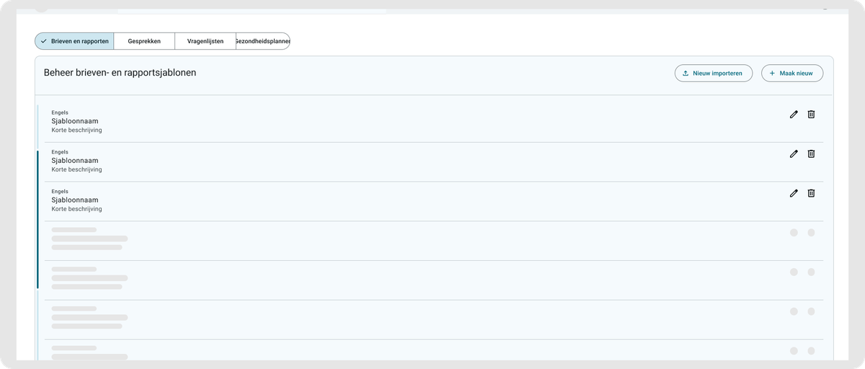Go to the Gezondheidsplanner tab
Screen dimensions: 865x369
click(262, 41)
